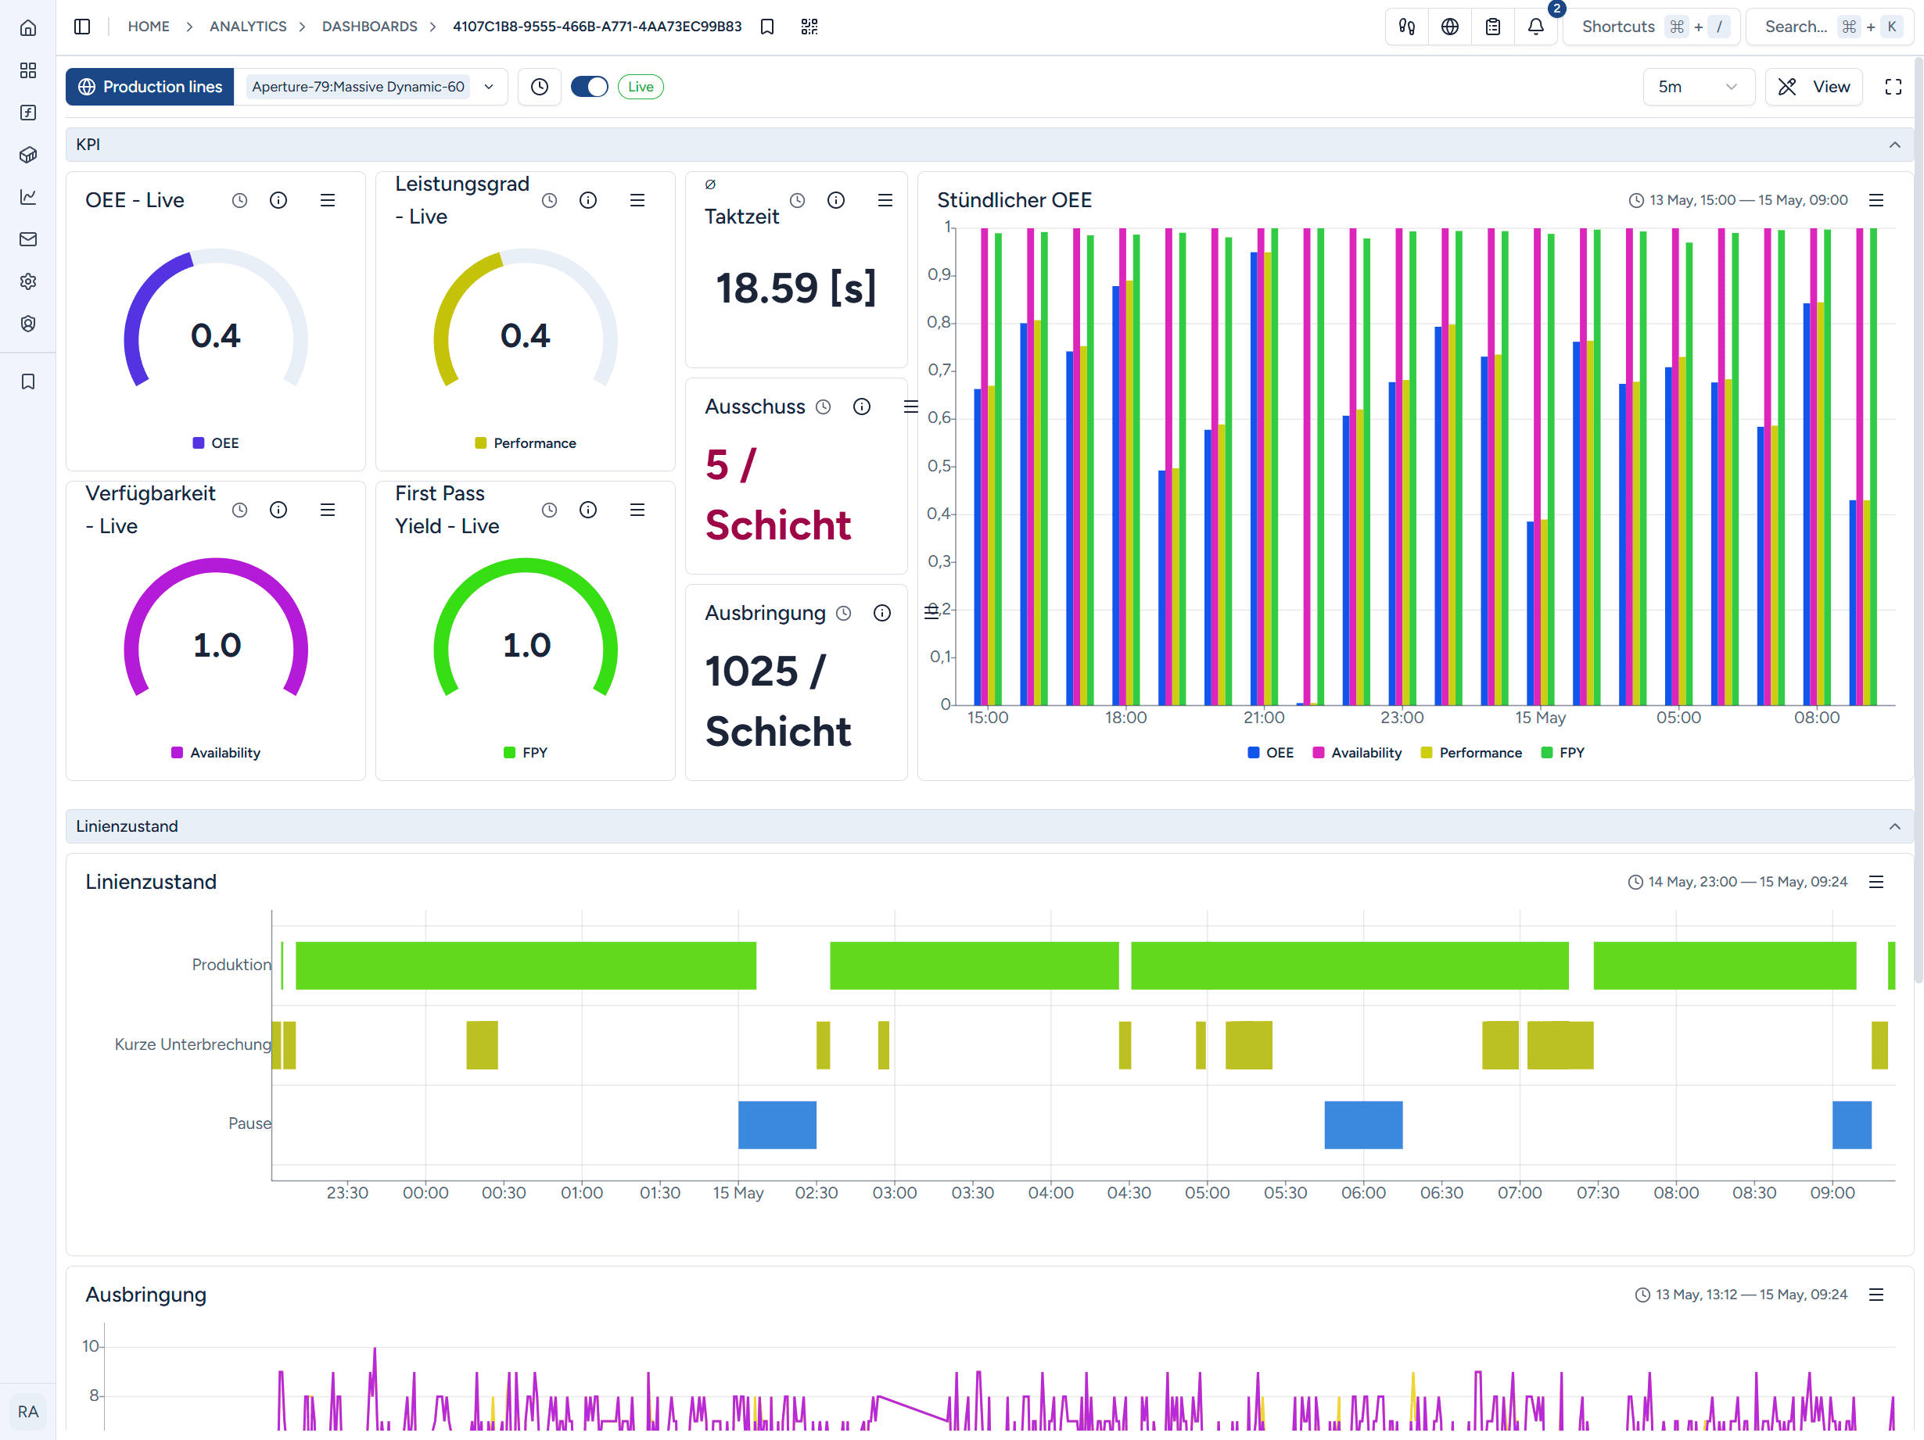This screenshot has width=1924, height=1440.
Task: Toggle Availability legend under Verfügbarkeit gauge
Action: click(x=216, y=753)
